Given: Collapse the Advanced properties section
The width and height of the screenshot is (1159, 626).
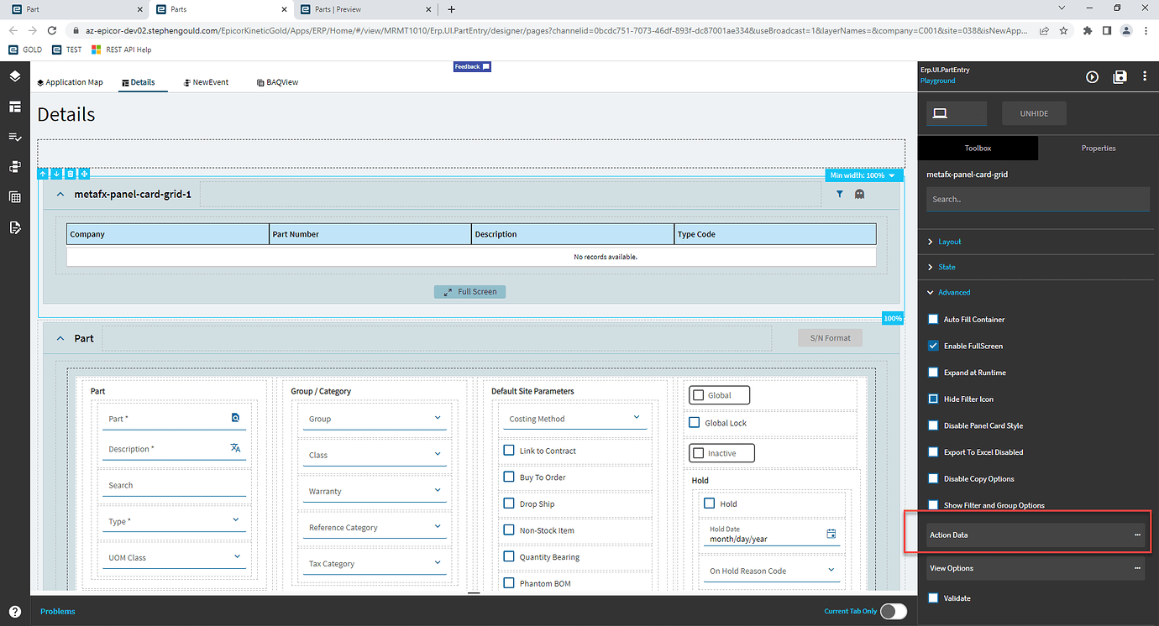Looking at the screenshot, I should (x=931, y=292).
